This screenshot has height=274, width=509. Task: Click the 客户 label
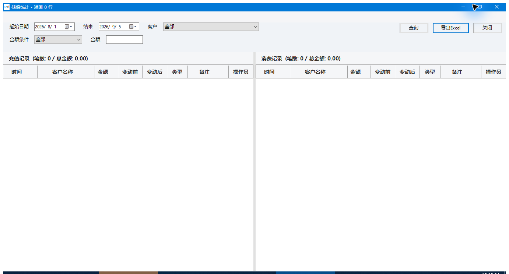point(152,27)
